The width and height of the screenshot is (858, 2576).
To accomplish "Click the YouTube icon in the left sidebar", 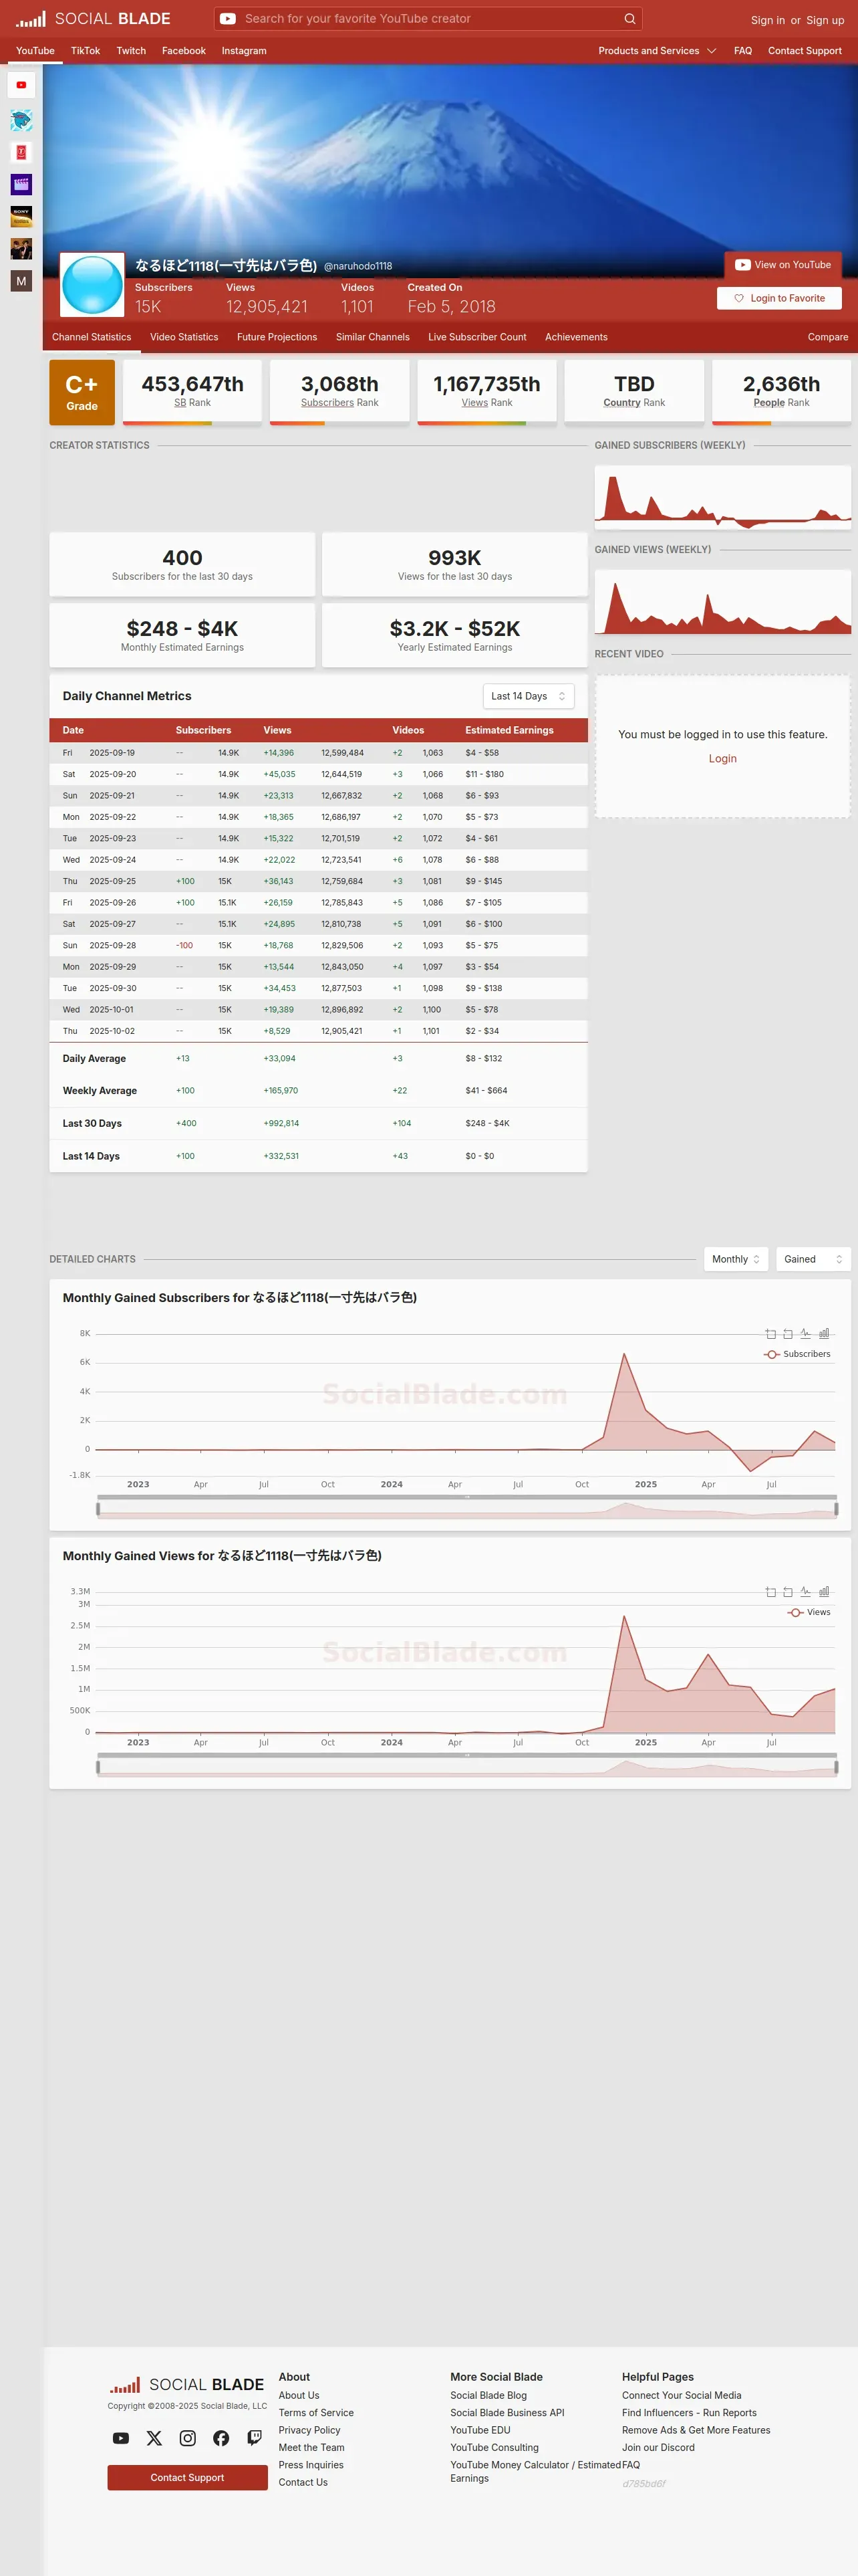I will [21, 85].
